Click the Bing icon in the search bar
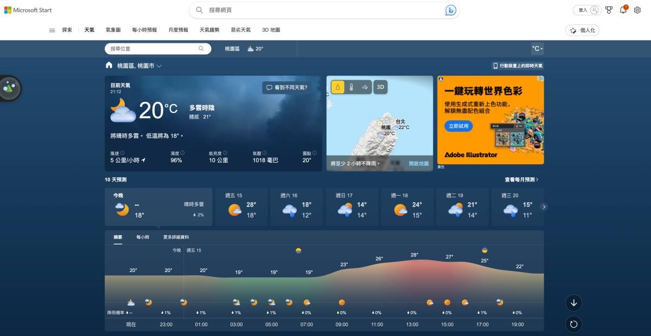This screenshot has width=651, height=336. click(450, 10)
